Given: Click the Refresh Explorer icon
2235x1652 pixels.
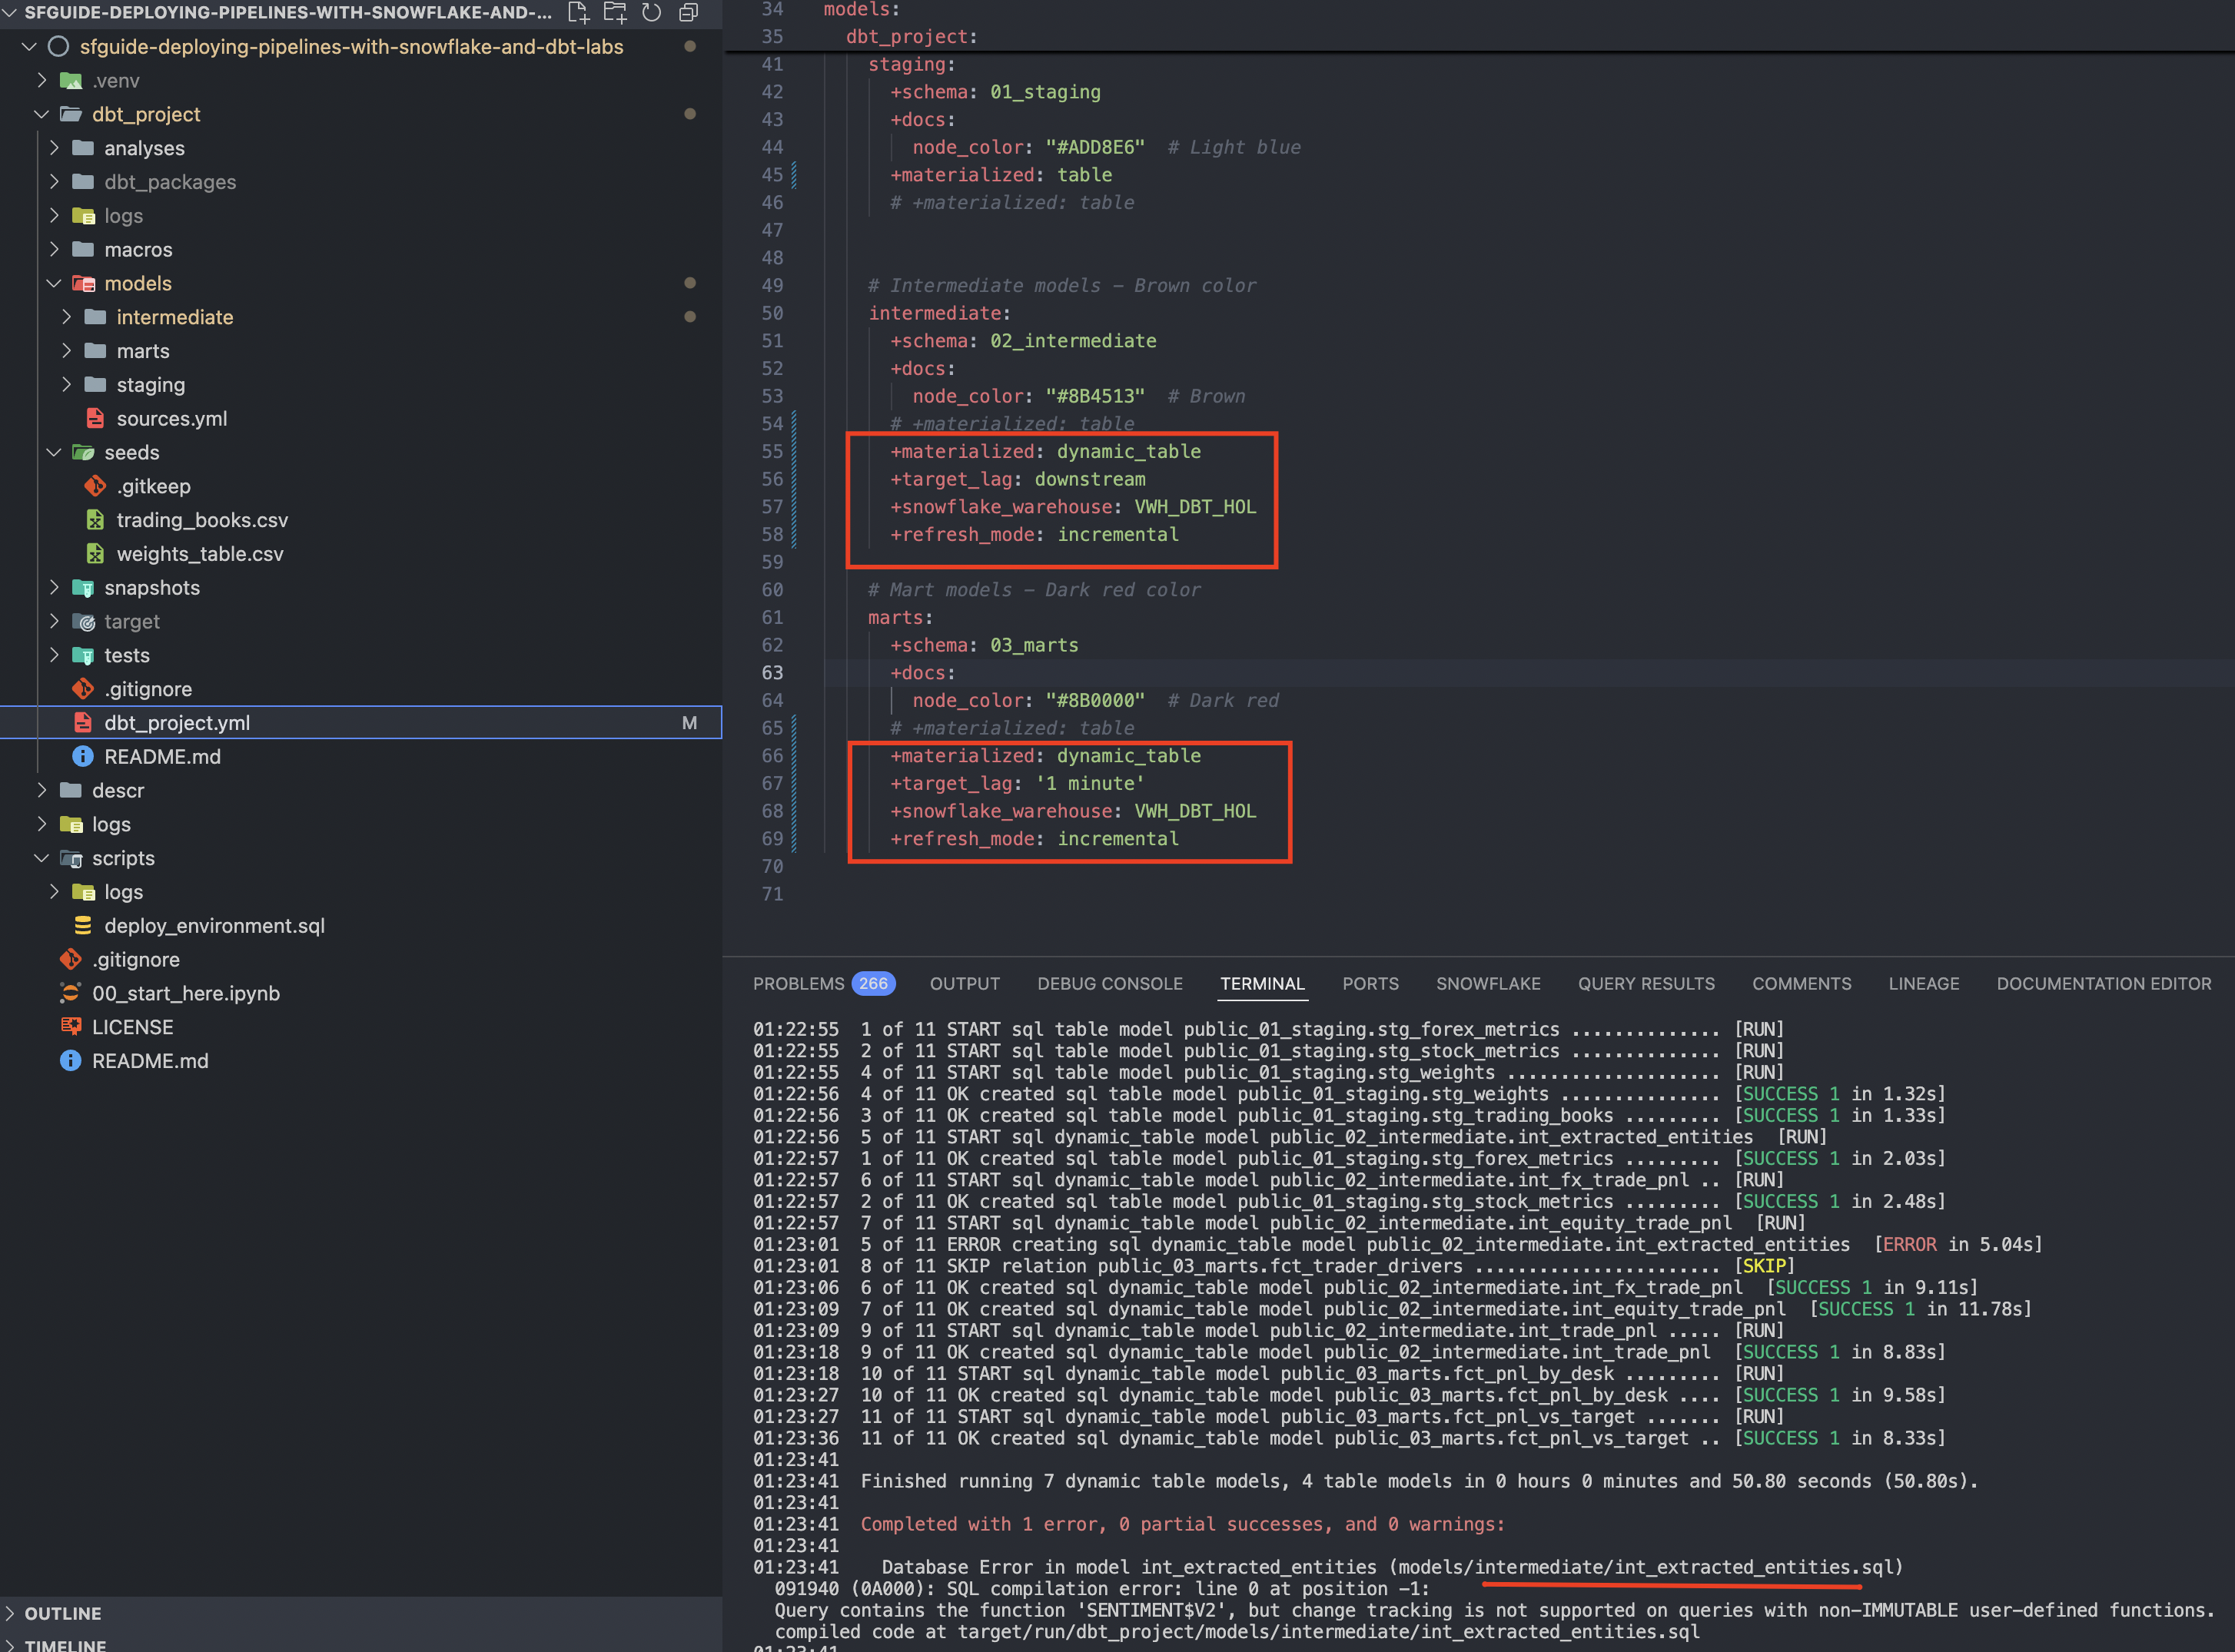Looking at the screenshot, I should (651, 13).
